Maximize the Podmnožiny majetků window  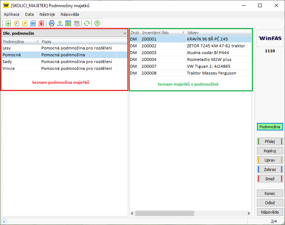coord(260,5)
